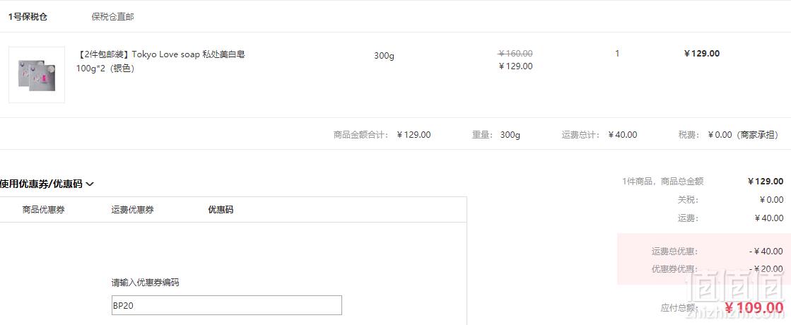Image resolution: width=791 pixels, height=325 pixels.
Task: Select the 优惠码 tab
Action: [221, 210]
